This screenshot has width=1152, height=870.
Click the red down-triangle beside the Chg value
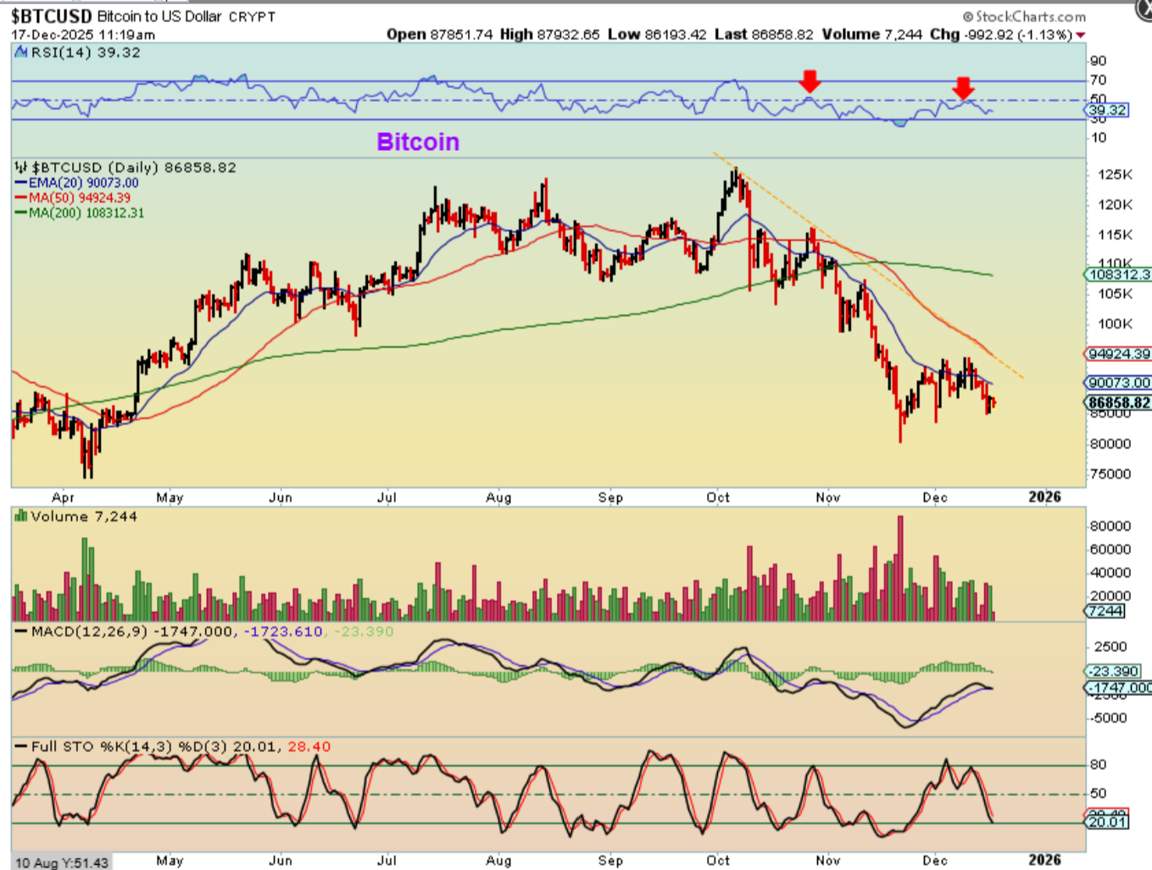[1081, 36]
